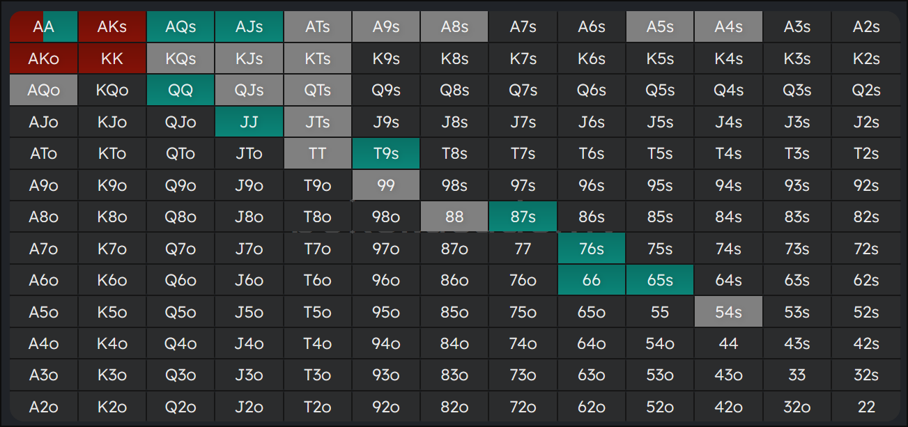Choose the 87s hand cell
Viewport: 908px width, 427px height.
tap(523, 217)
